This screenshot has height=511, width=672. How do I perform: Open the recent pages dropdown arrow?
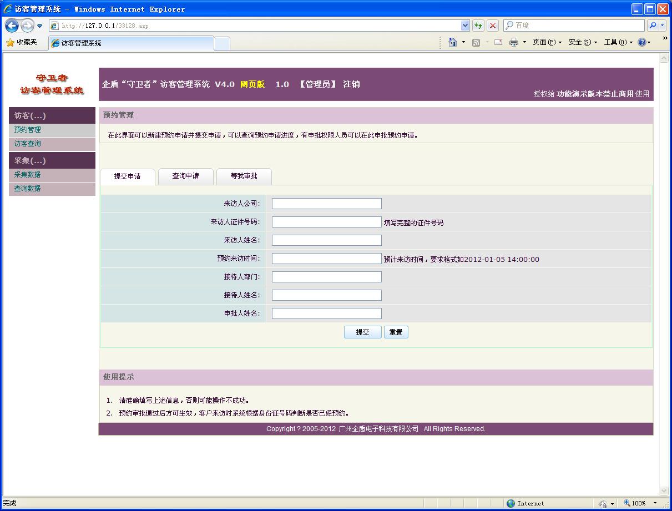click(x=40, y=26)
